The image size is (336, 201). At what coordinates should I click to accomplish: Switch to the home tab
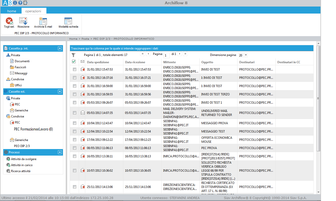coord(12,11)
